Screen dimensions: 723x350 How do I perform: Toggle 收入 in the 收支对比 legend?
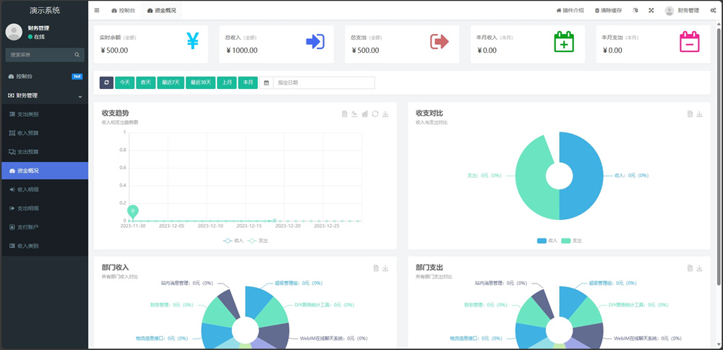pos(547,241)
